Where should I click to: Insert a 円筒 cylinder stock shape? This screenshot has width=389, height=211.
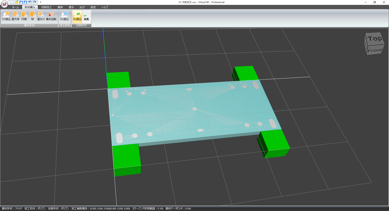click(x=24, y=16)
